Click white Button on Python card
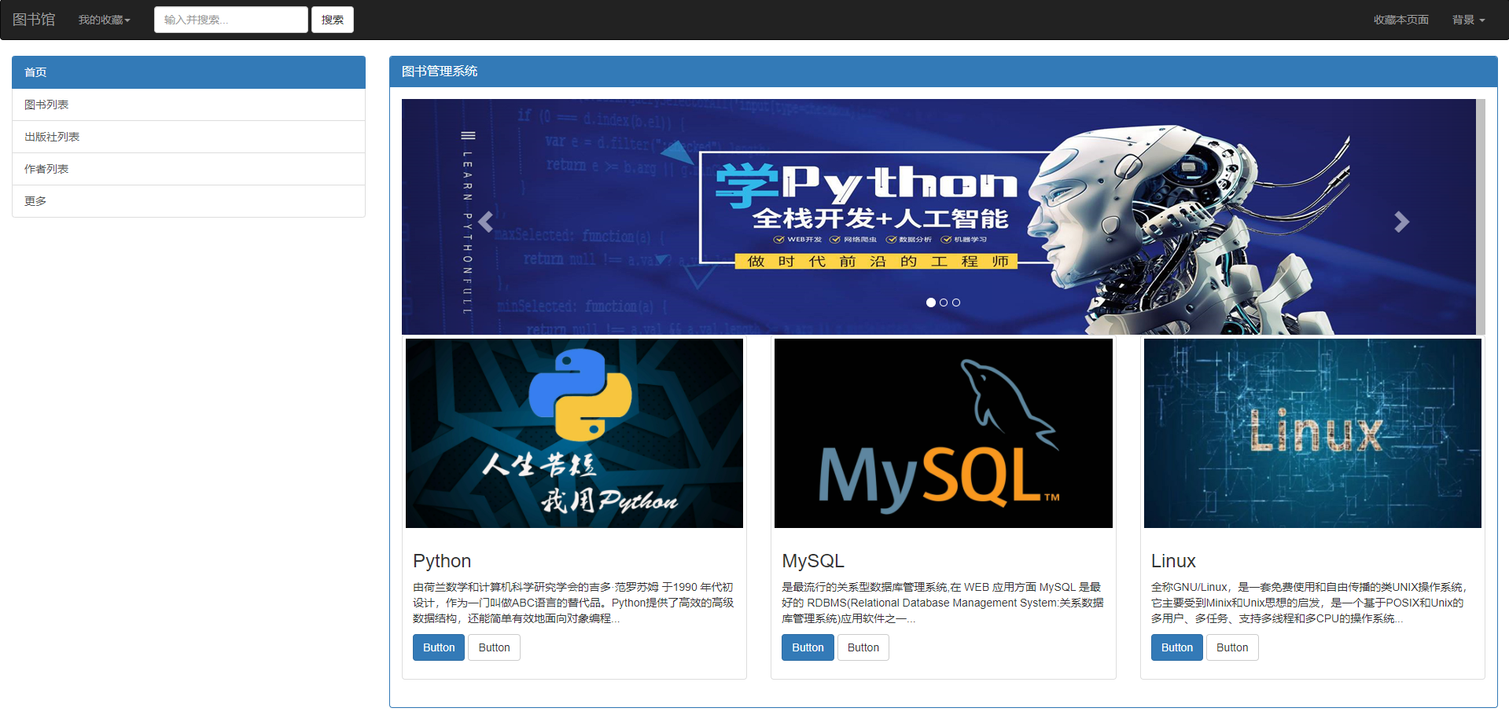This screenshot has height=726, width=1509. (x=494, y=647)
